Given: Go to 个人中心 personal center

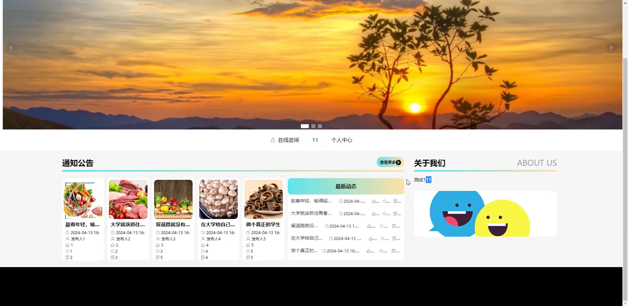Looking at the screenshot, I should pos(342,140).
